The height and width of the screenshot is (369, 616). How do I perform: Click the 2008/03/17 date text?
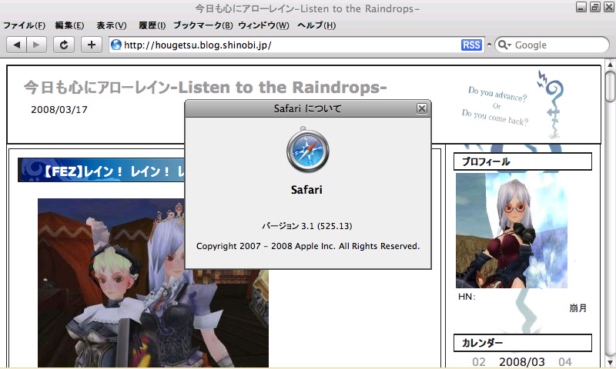click(59, 109)
